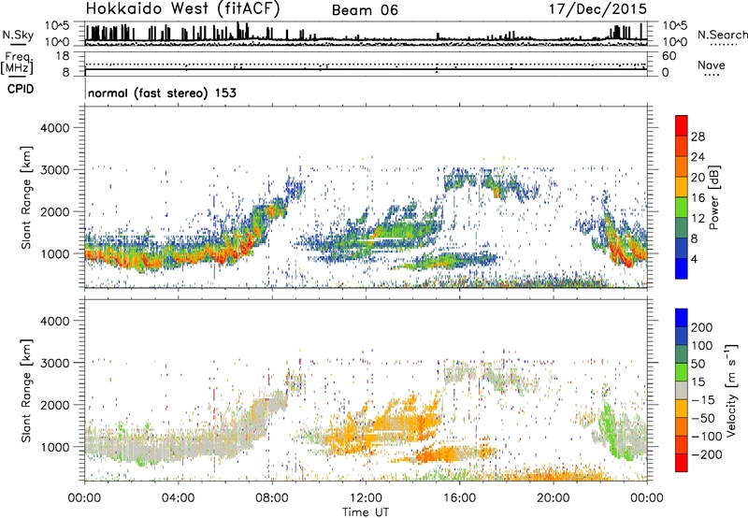This screenshot has width=748, height=518.
Task: Click the '4000' tick on power panel
Action: tap(55, 128)
